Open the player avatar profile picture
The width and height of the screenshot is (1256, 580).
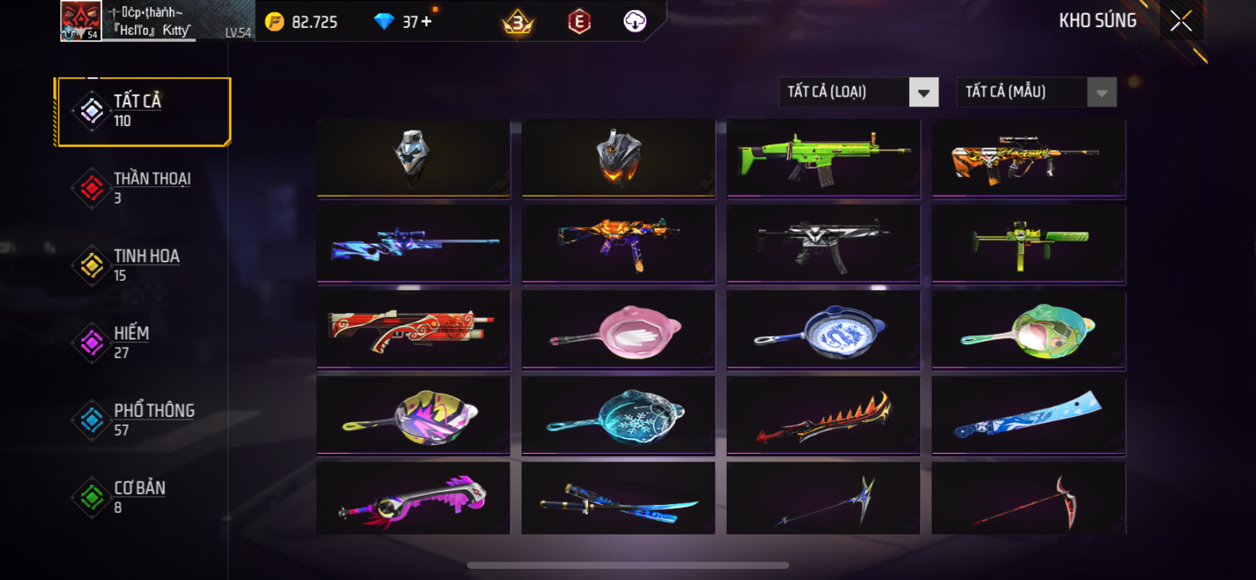tap(81, 21)
